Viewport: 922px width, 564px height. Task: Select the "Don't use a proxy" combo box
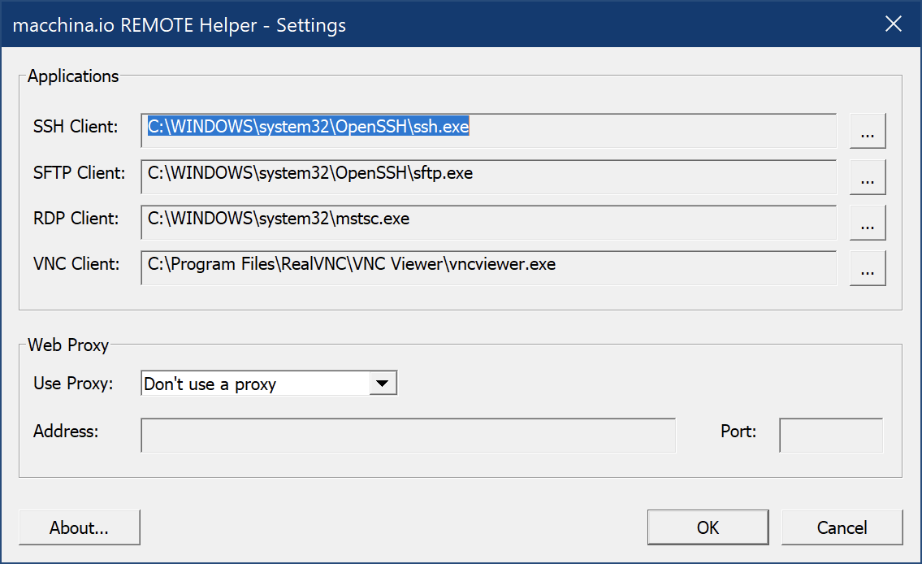click(x=270, y=384)
